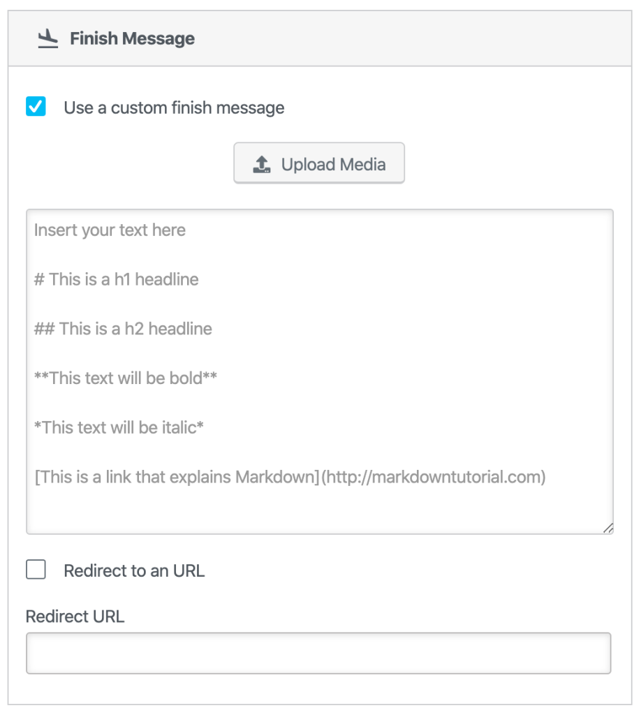Click the markdowntutorial.com URL in placeholder text
This screenshot has width=641, height=715.
[x=433, y=478]
